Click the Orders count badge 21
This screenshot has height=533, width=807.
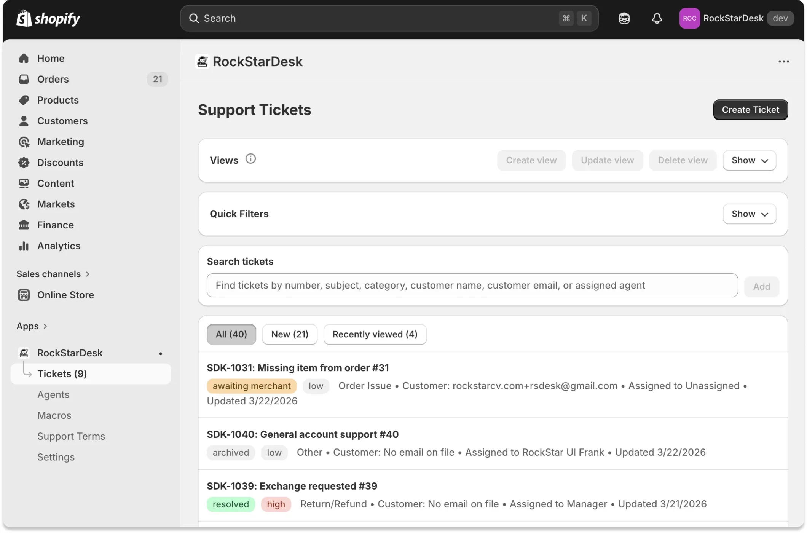pos(157,79)
